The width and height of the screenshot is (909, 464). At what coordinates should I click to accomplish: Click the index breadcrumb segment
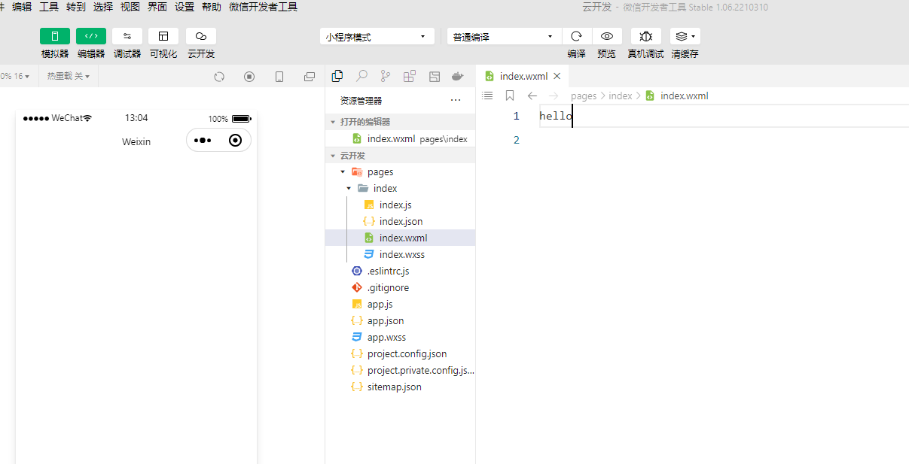(621, 96)
